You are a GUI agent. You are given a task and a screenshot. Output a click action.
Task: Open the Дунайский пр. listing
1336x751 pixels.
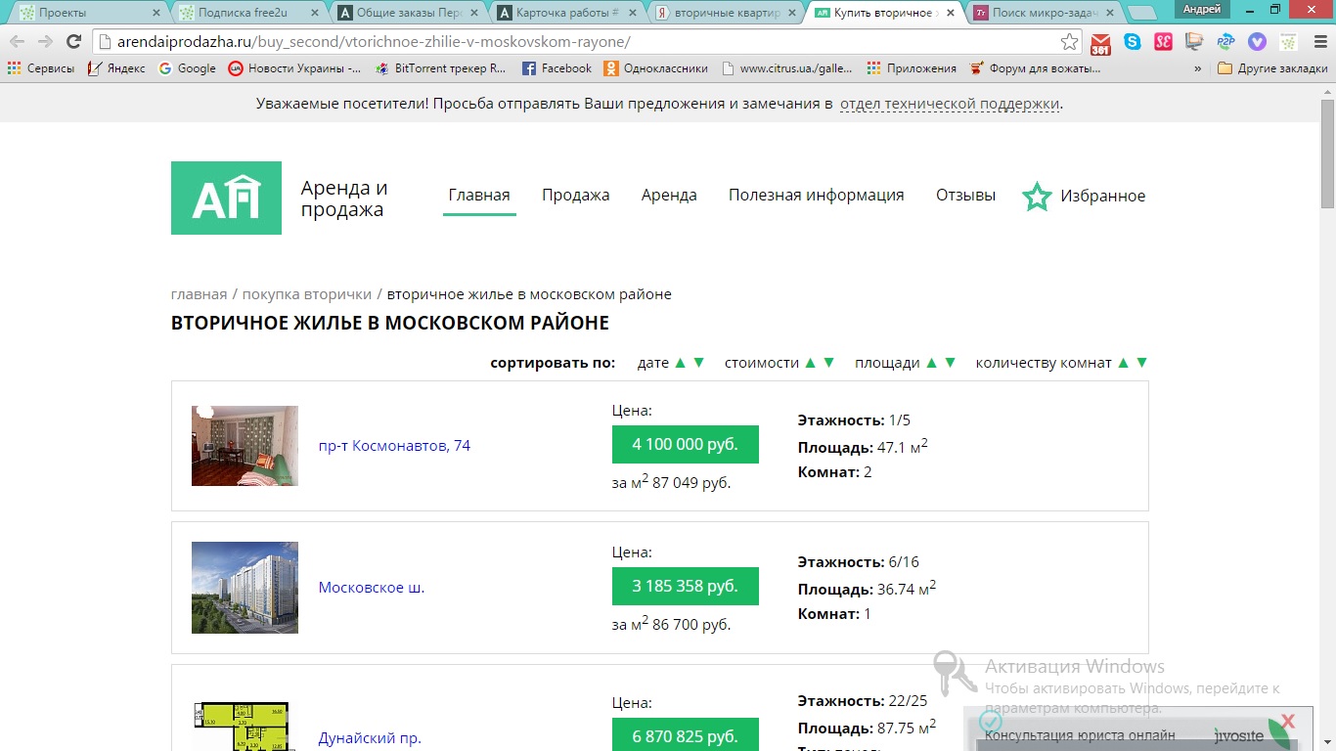370,738
